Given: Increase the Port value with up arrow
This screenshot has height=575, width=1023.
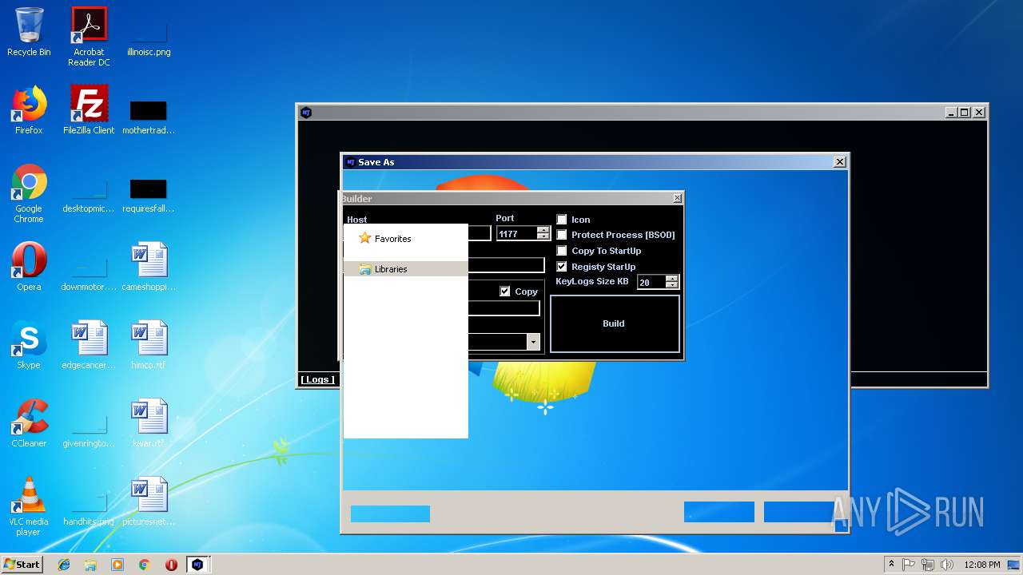Looking at the screenshot, I should (543, 230).
